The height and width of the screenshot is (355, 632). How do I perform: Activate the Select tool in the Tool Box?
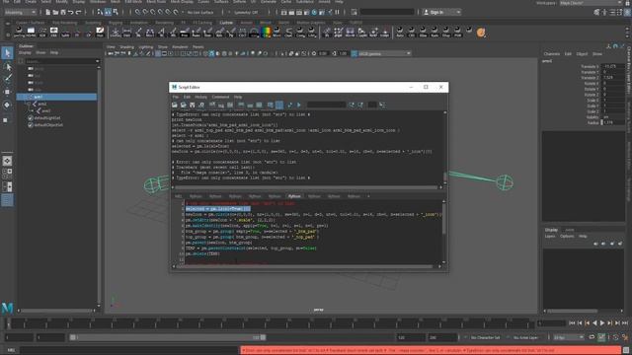click(7, 52)
